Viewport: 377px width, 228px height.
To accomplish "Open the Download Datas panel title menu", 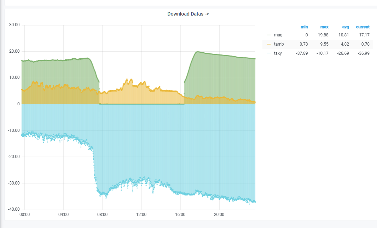I will (x=188, y=14).
